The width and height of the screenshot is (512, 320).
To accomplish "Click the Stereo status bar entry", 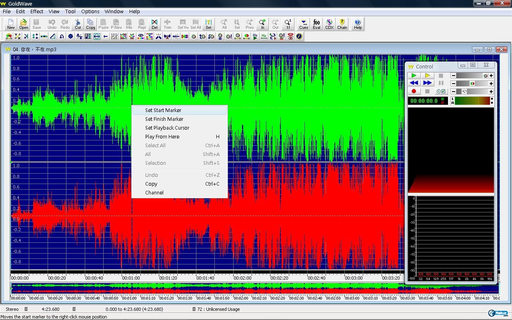I will coord(12,309).
